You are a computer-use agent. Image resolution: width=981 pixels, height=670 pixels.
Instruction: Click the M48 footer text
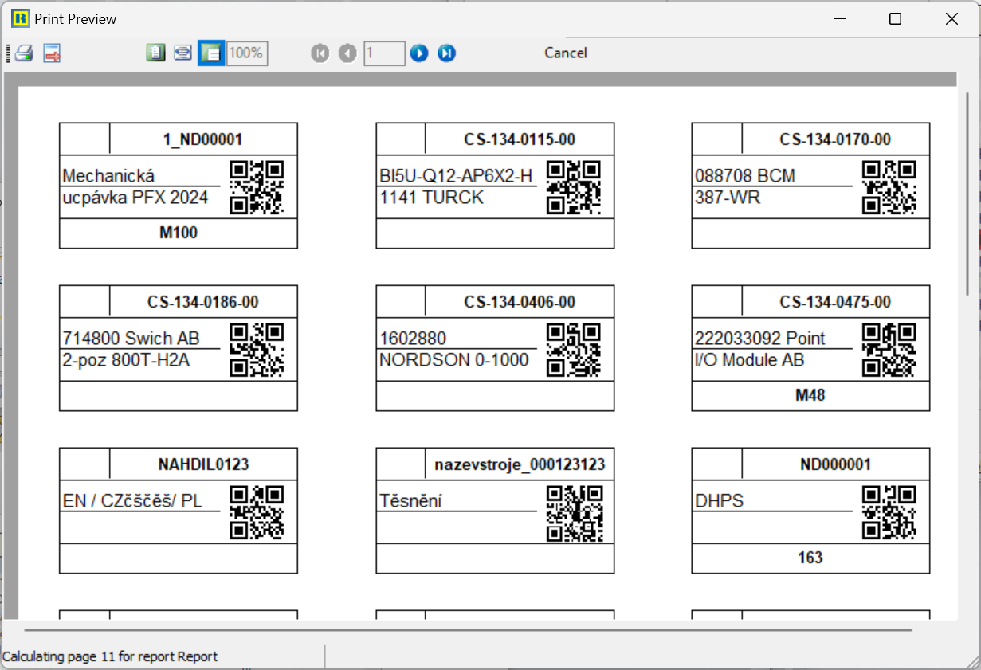(810, 396)
